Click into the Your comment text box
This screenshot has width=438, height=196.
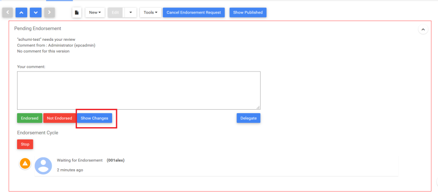138,90
